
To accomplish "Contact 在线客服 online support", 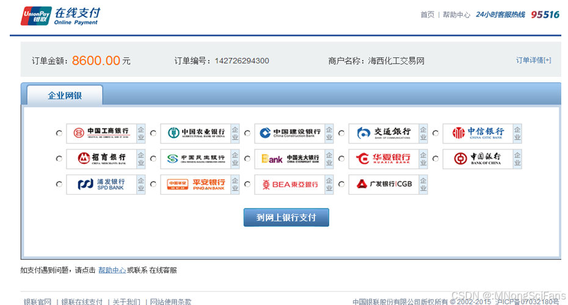I will (163, 270).
